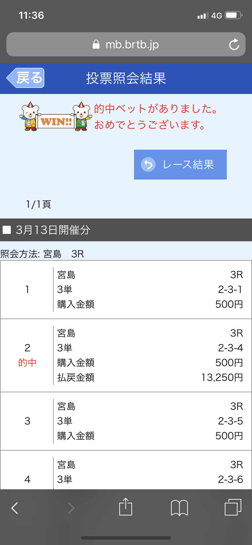The width and height of the screenshot is (252, 545).
Task: Tap the curved arrow icon in レース結果
Action: click(x=148, y=164)
